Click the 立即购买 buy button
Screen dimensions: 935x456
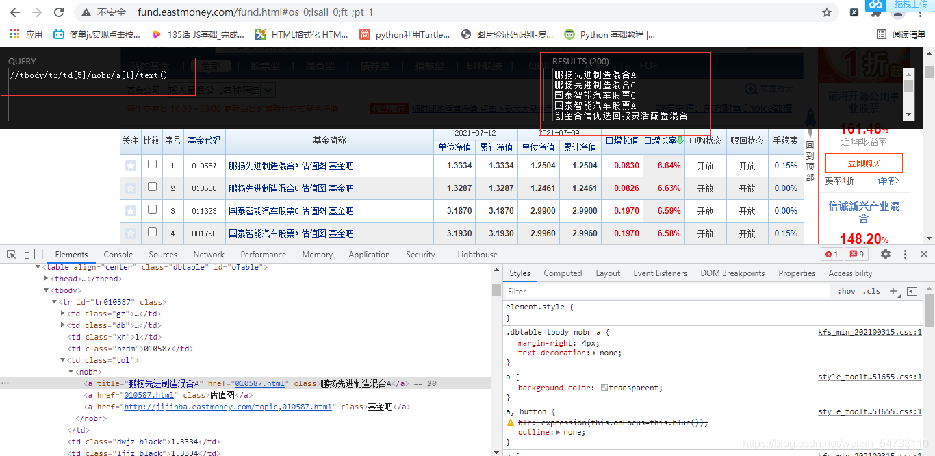pos(864,163)
